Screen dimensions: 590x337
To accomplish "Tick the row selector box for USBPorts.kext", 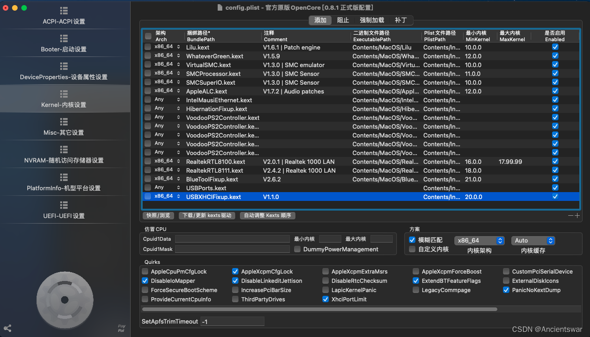I will click(147, 188).
